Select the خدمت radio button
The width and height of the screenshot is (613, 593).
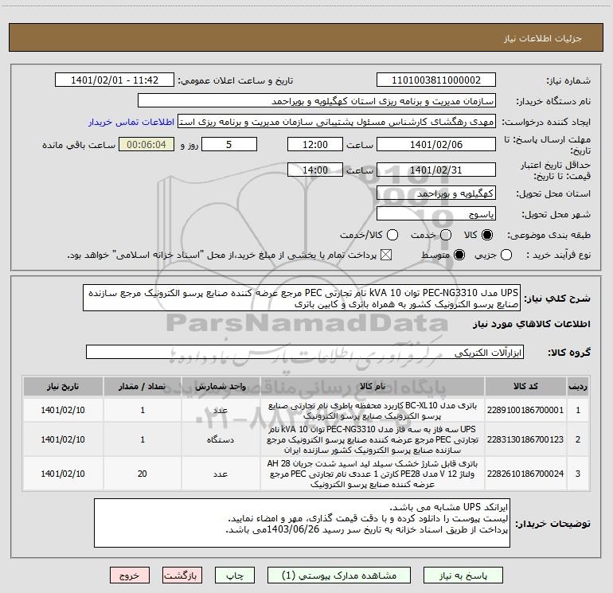tap(446, 235)
